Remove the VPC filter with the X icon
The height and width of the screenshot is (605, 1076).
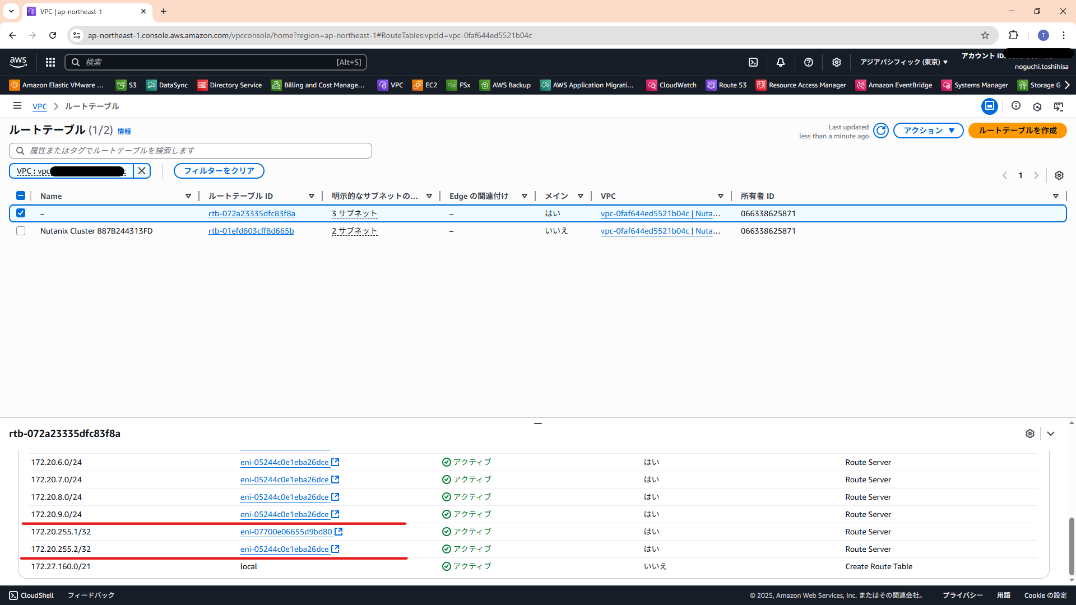[x=142, y=171]
